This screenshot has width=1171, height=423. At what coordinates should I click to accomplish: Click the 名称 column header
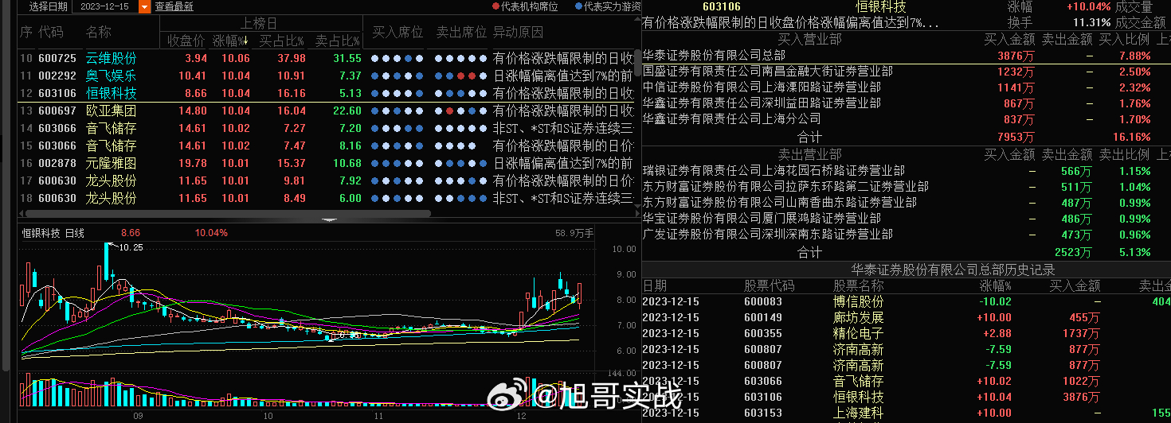coord(99,32)
